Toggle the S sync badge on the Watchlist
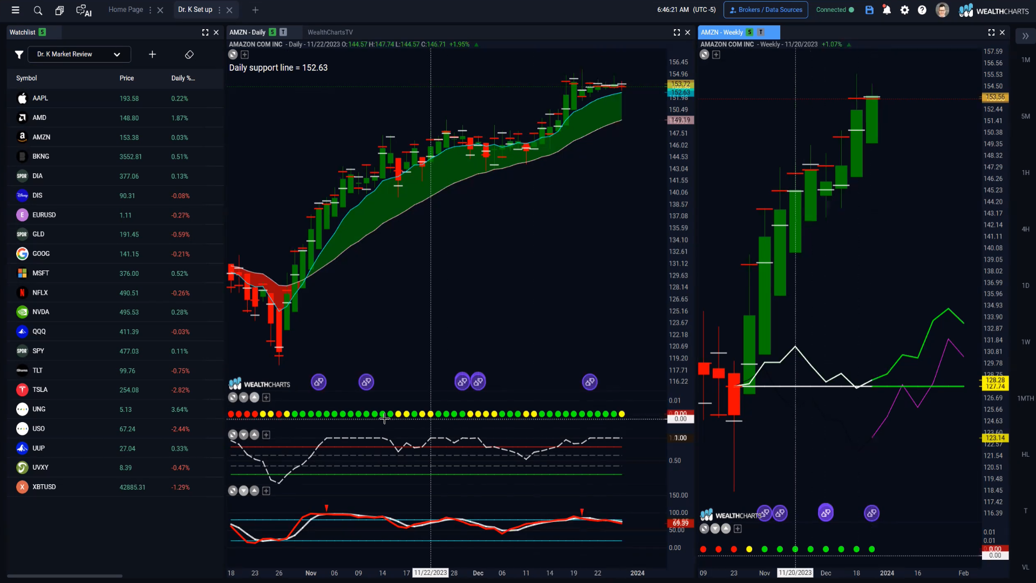Viewport: 1036px width, 583px height. 42,32
